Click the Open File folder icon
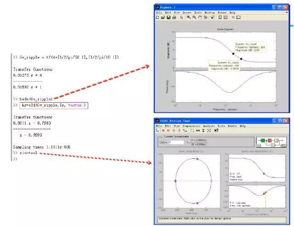Screen dimensions: 294x226 pyautogui.click(x=163, y=17)
